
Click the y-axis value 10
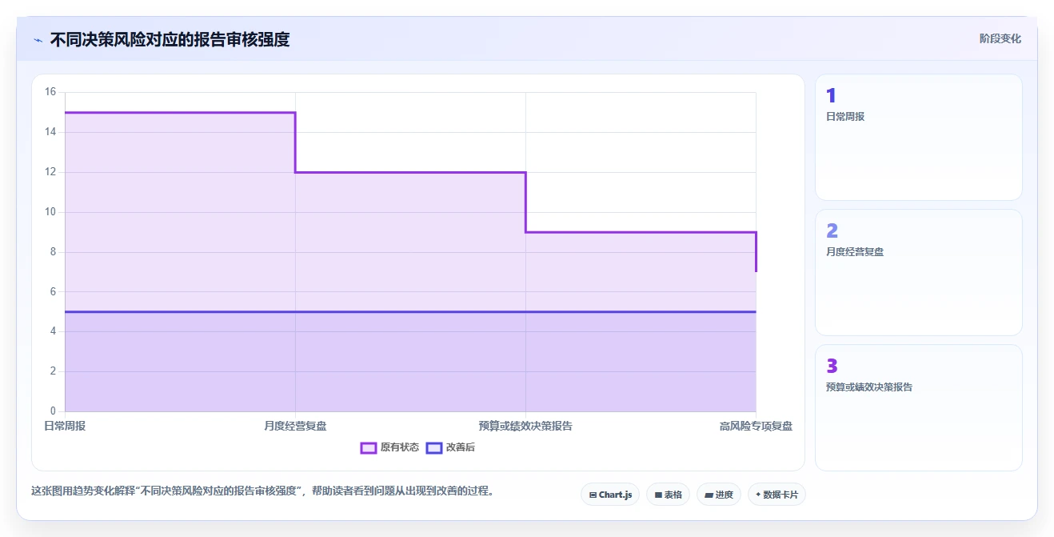(x=50, y=212)
